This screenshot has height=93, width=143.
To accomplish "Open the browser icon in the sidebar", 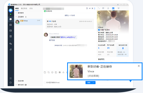I will tap(10, 49).
